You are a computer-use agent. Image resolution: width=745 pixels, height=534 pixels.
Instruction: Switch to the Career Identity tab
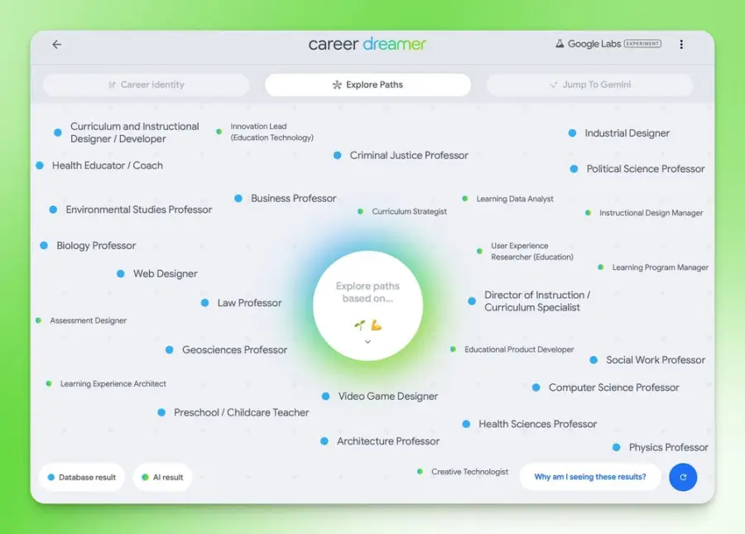tap(147, 84)
